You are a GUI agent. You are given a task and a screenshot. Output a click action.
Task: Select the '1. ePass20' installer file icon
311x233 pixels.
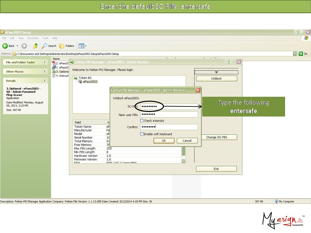click(54, 67)
